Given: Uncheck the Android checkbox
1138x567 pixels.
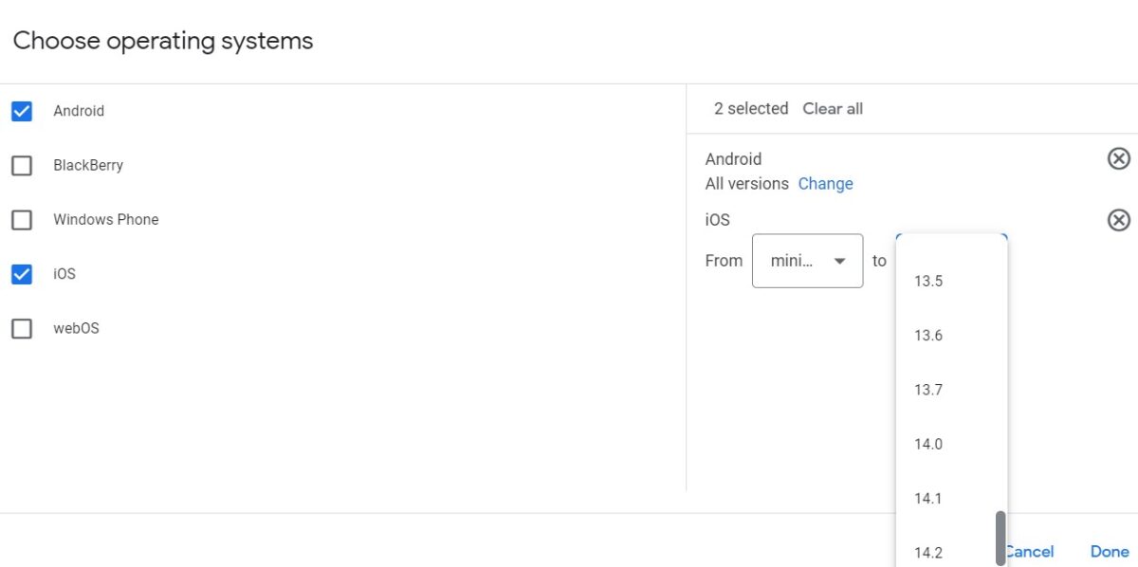Looking at the screenshot, I should 22,111.
